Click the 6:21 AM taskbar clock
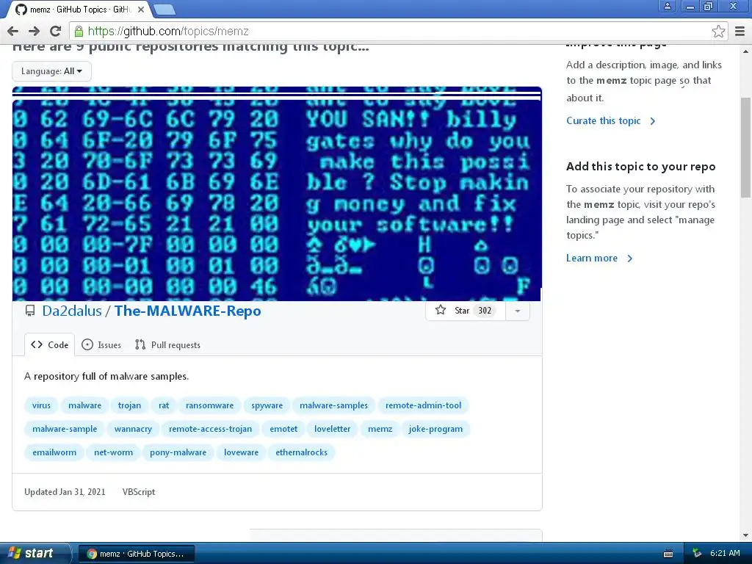The width and height of the screenshot is (752, 564). (x=725, y=553)
